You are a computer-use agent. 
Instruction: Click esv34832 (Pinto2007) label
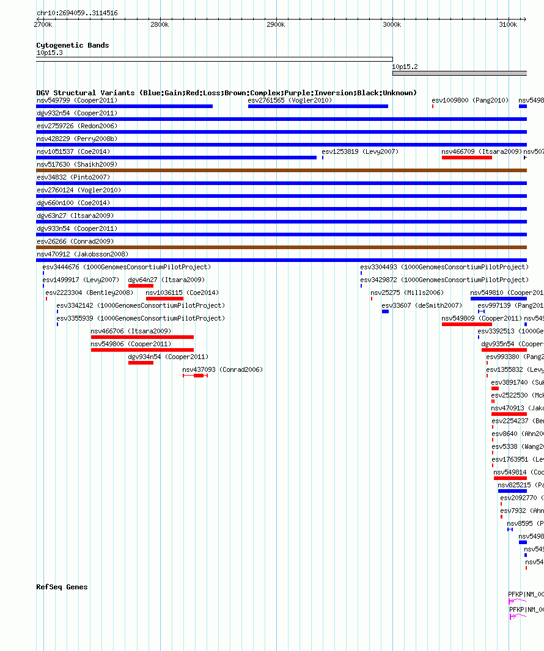73,177
